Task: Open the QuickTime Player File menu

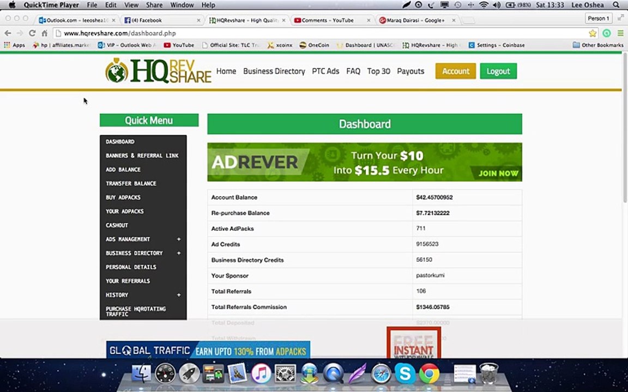Action: [x=92, y=5]
